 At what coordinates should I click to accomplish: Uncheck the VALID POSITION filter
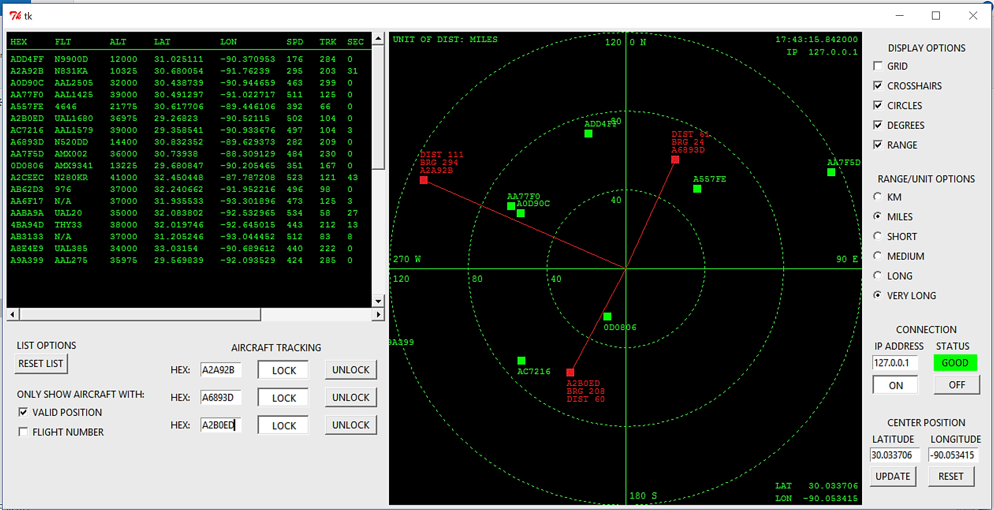coord(23,412)
